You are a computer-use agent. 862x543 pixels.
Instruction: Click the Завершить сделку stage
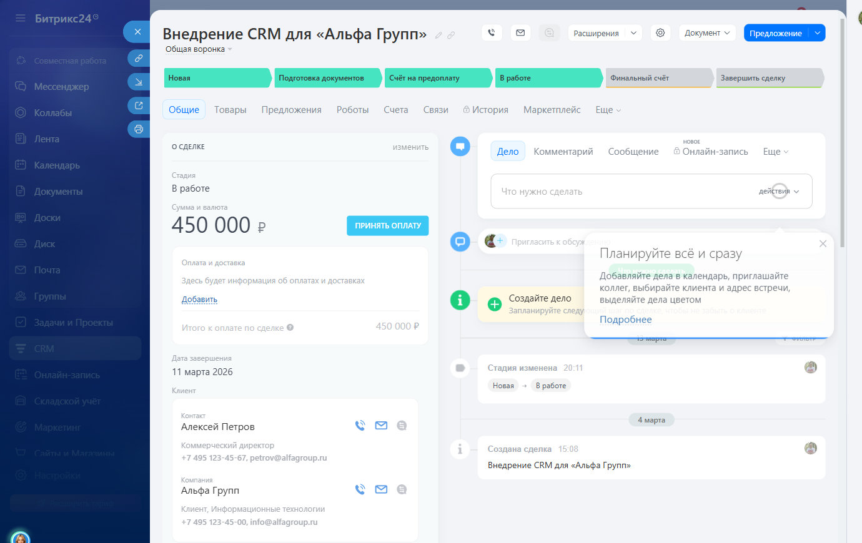pyautogui.click(x=770, y=78)
